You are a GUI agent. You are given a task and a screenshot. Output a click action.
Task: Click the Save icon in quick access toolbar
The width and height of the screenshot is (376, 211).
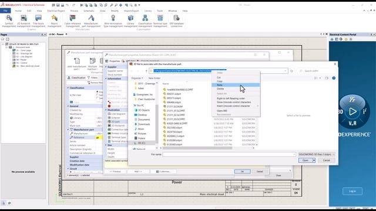[x=58, y=5]
